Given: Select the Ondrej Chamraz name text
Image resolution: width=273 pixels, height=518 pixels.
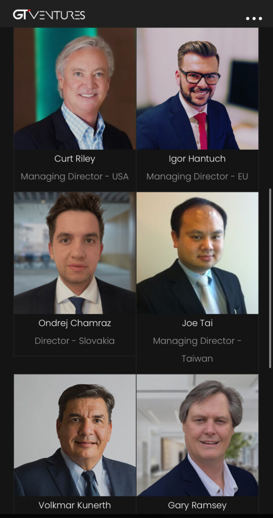Looking at the screenshot, I should coord(75,323).
